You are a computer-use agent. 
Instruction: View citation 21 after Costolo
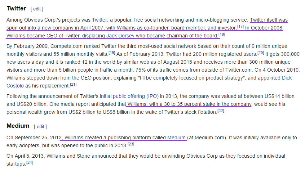pos(73,84)
